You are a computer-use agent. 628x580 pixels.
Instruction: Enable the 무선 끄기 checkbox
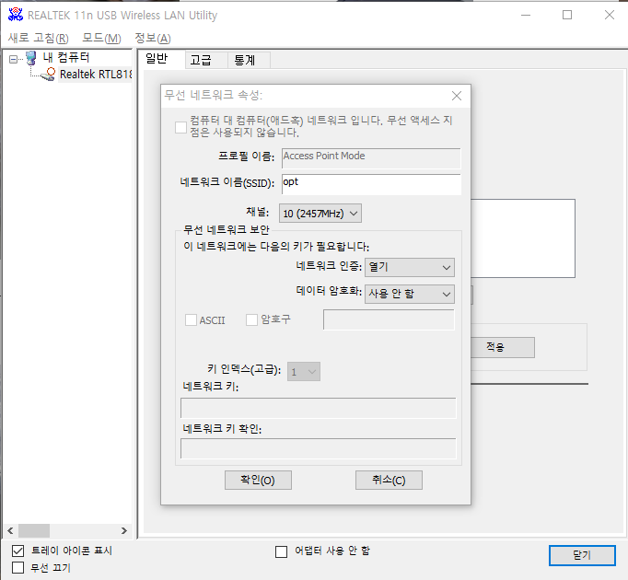pyautogui.click(x=18, y=568)
